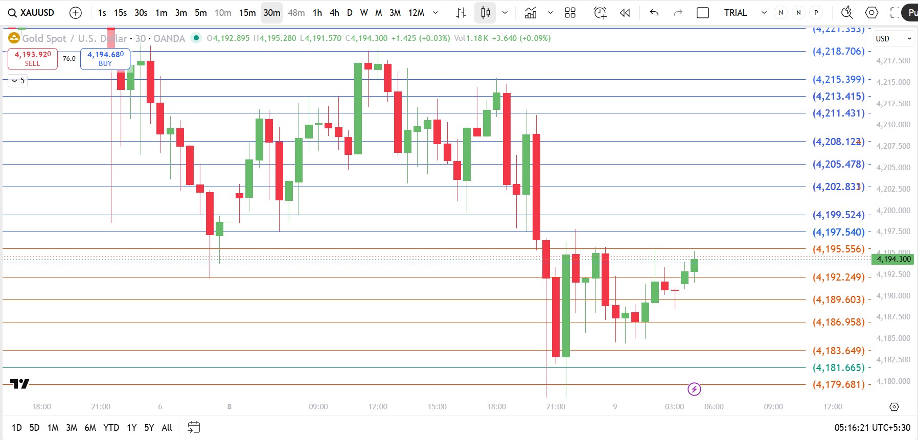918x440 pixels.
Task: Start bar replay with the rewind icon
Action: (625, 13)
